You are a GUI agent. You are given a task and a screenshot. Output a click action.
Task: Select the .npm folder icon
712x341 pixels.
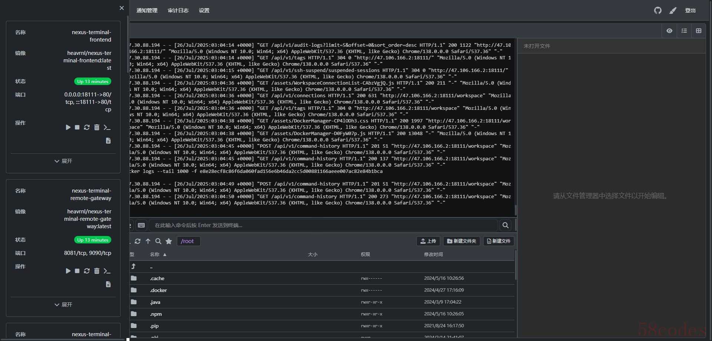(x=134, y=314)
